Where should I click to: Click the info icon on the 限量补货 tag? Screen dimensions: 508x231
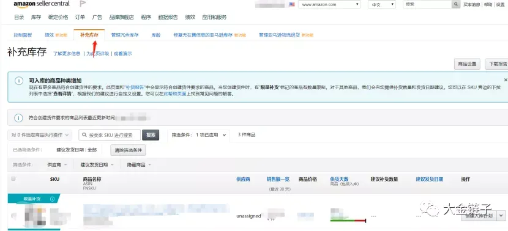(52, 199)
